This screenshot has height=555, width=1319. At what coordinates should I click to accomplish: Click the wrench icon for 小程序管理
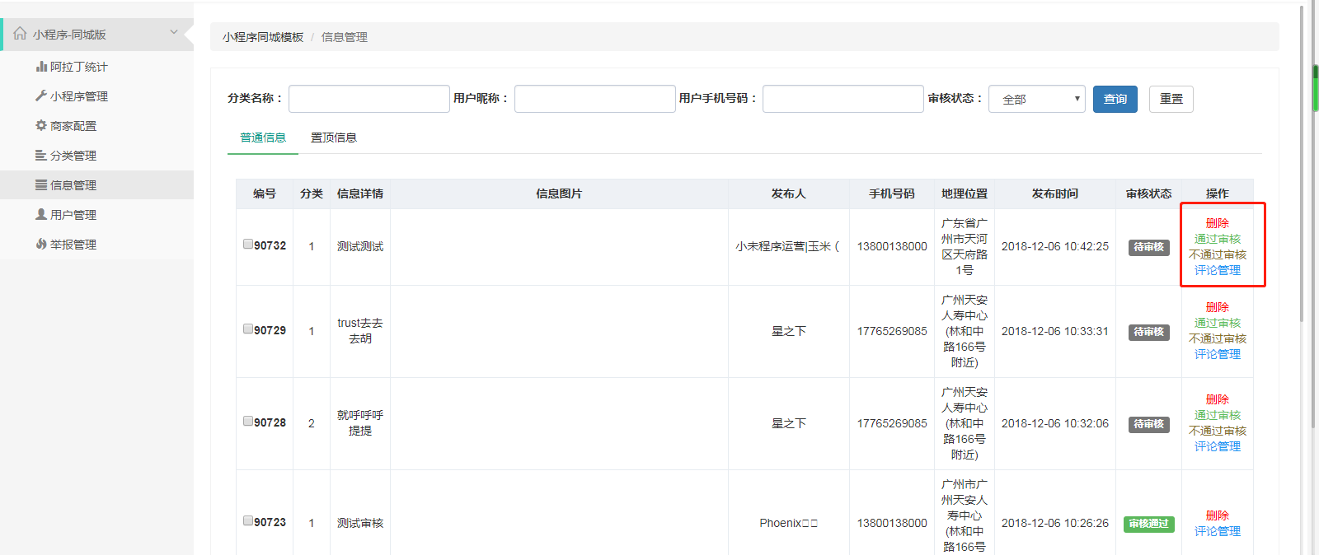click(x=41, y=96)
